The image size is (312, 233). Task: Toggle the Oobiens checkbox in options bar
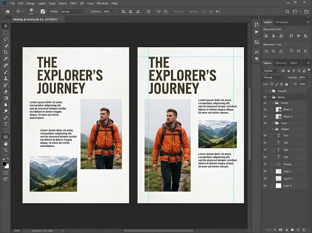[89, 11]
